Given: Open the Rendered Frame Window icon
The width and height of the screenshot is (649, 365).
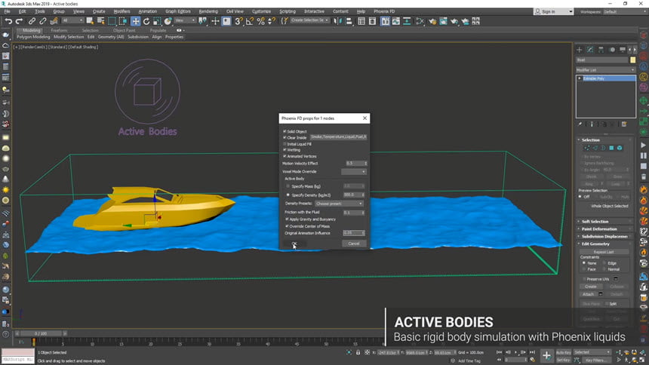Looking at the screenshot, I should [x=443, y=21].
